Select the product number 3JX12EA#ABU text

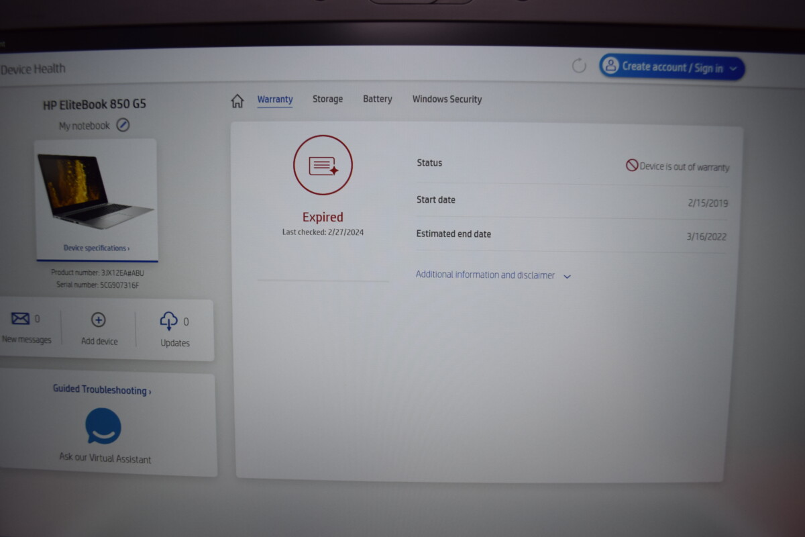pyautogui.click(x=98, y=273)
